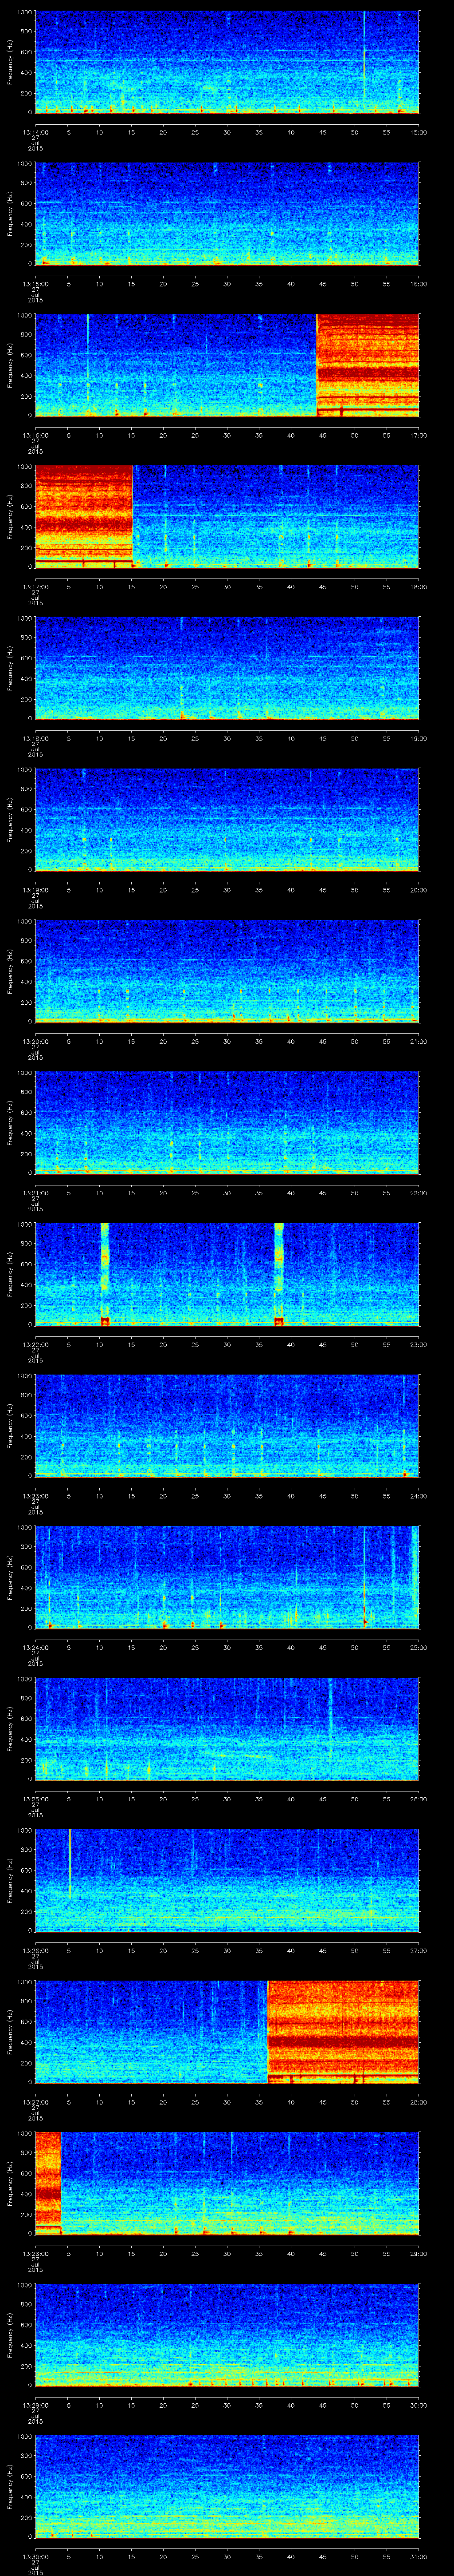This screenshot has height=2576, width=454.
Task: Select the spectrogram panel beginning 13:18:00
Action: 227,668
